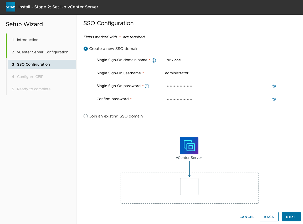This screenshot has width=303, height=224.
Task: Click the 'SSO Configuration' page heading
Action: click(x=109, y=23)
